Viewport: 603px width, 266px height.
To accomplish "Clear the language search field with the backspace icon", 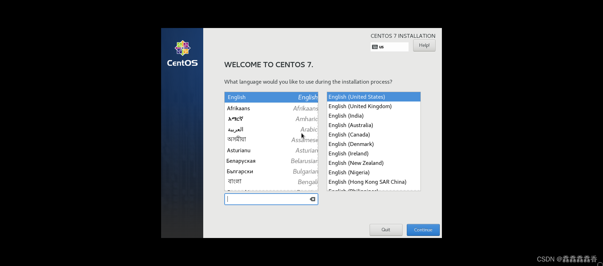I will pos(312,199).
